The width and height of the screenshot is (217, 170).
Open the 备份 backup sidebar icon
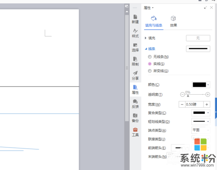[x=135, y=118]
